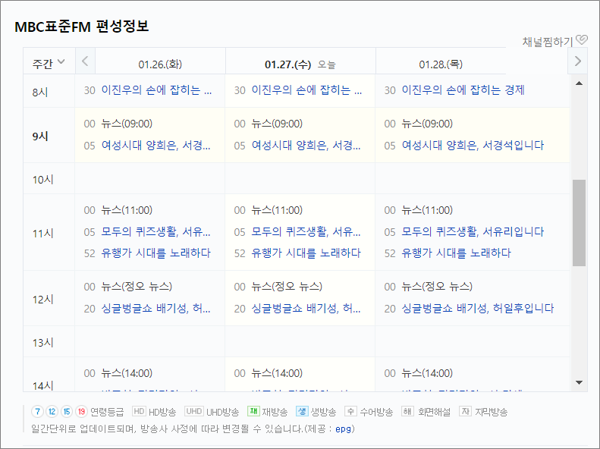Open 유행가 시대를 노래하다 on 01.27
600x449 pixels.
tap(306, 253)
